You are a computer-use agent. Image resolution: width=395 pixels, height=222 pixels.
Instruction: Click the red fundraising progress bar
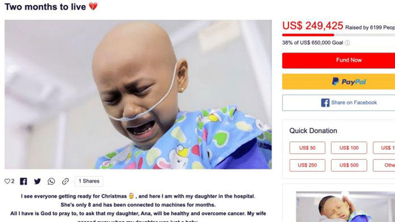coord(308,35)
